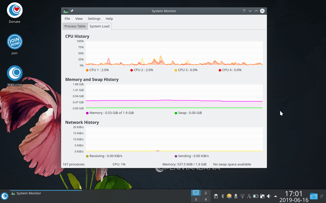
Task: Open the Help menu
Action: (109, 19)
